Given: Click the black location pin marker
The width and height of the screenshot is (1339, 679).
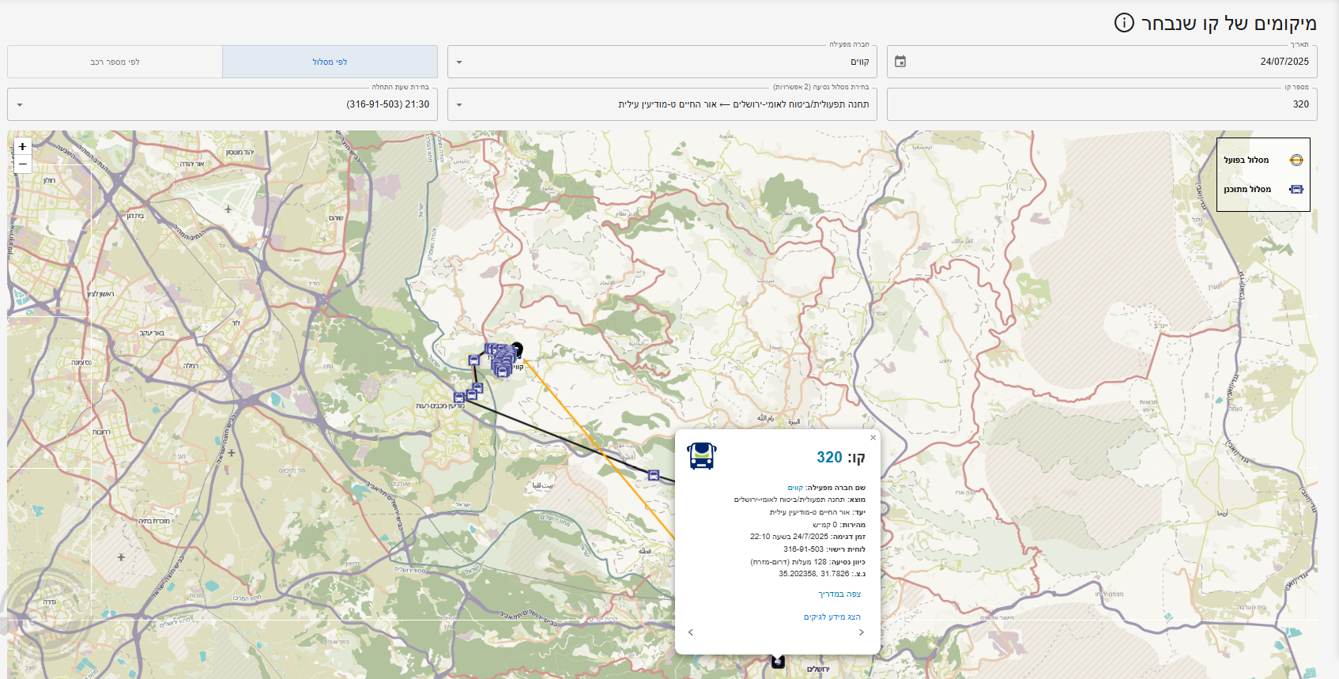Looking at the screenshot, I should (x=517, y=349).
